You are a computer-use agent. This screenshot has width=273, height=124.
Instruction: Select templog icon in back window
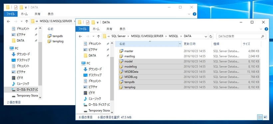[50, 41]
